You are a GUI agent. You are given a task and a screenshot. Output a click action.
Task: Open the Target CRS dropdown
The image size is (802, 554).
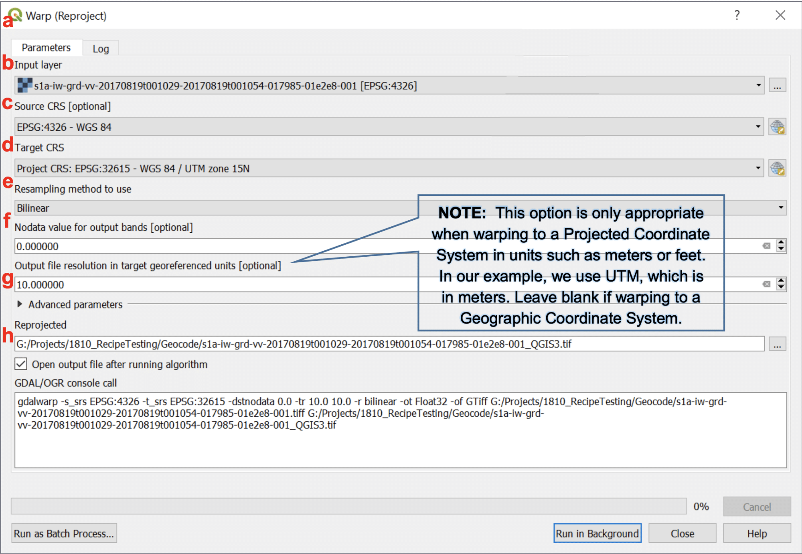pyautogui.click(x=389, y=168)
